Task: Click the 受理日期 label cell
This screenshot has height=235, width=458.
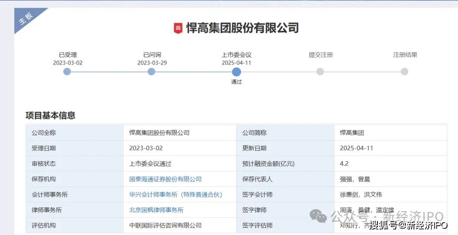Action: pos(75,148)
